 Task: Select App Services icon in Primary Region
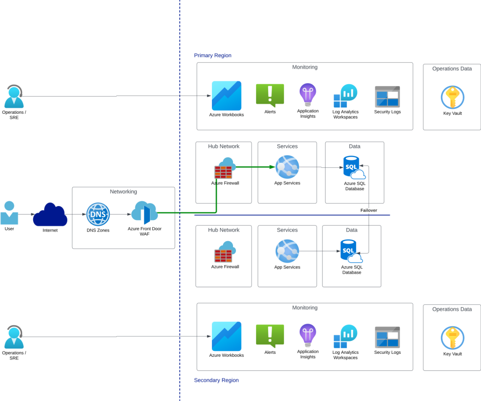pos(287,167)
